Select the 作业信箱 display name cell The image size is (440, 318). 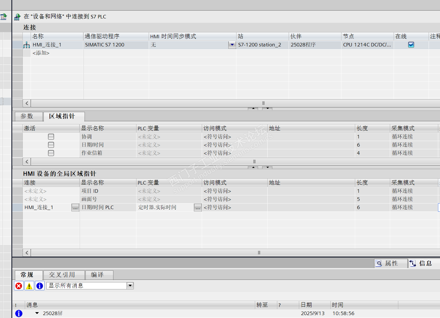[108, 153]
